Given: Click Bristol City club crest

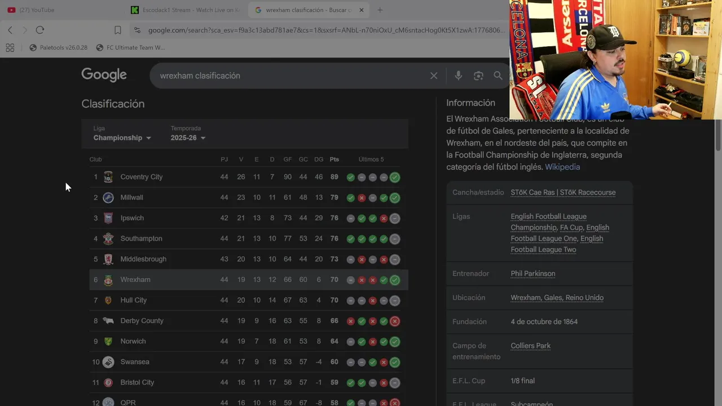Looking at the screenshot, I should pos(108,382).
